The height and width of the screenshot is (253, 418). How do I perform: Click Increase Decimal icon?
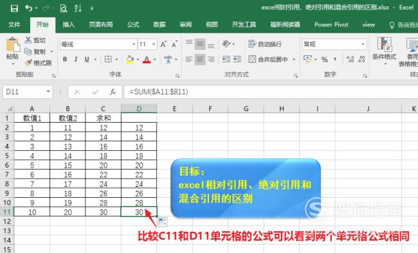[x=350, y=59]
